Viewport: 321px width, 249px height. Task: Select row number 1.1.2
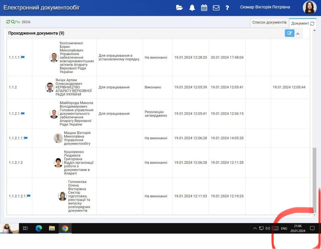[x=13, y=87]
